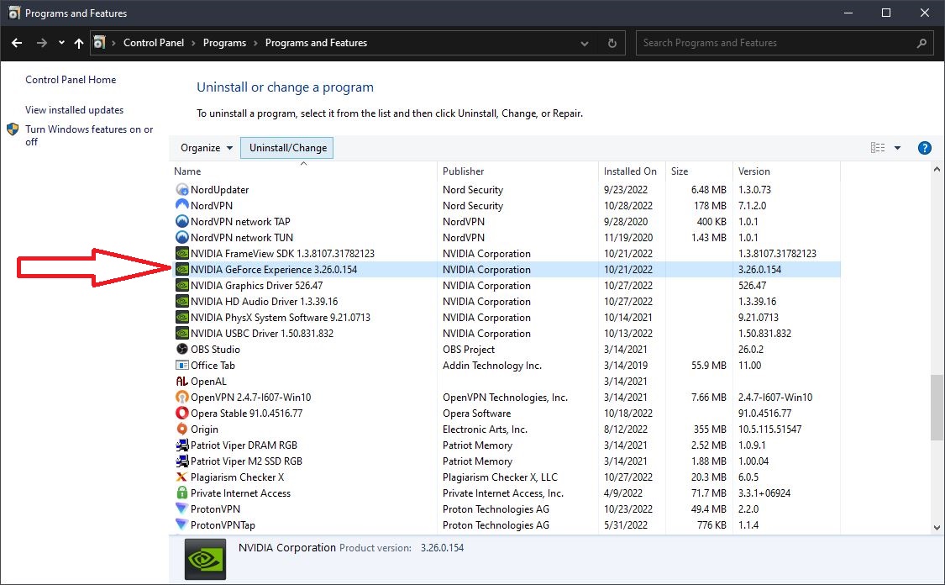Click the NVIDIA GeForce Experience green icon

coord(184,269)
